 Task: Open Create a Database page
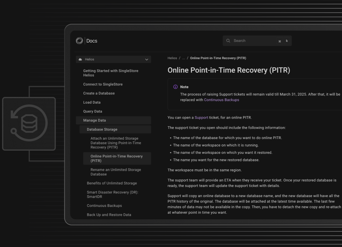99,93
